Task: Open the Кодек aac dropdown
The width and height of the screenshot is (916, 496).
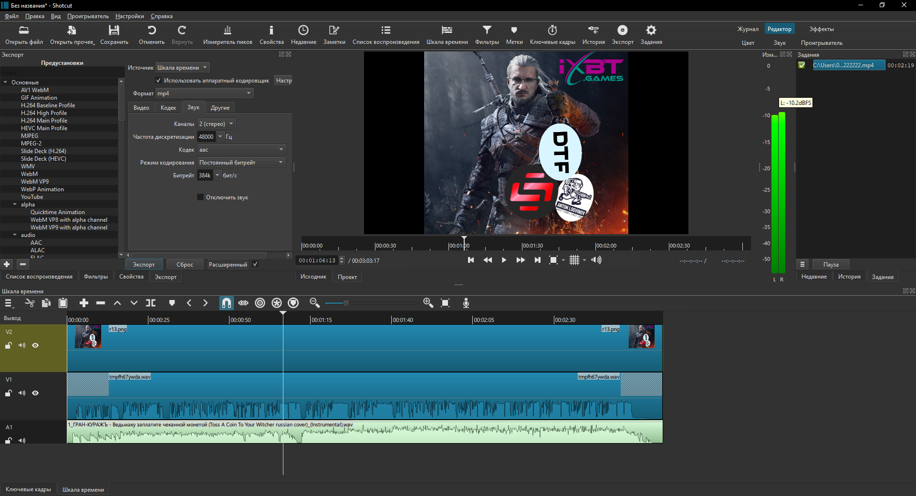Action: pyautogui.click(x=241, y=150)
